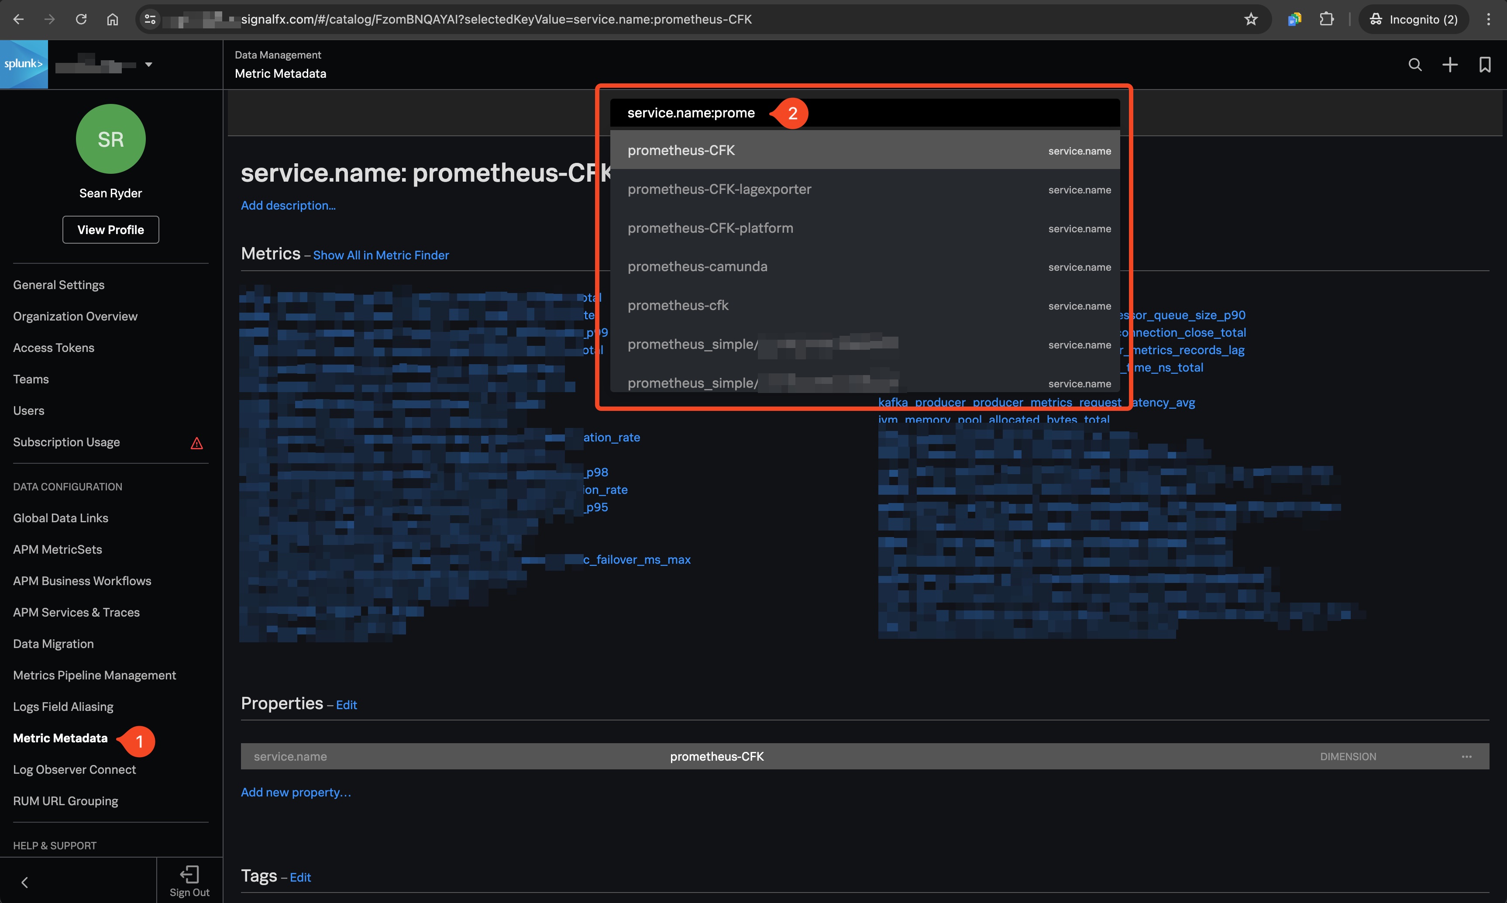
Task: Click the Splunk logo in the top left
Action: click(24, 64)
